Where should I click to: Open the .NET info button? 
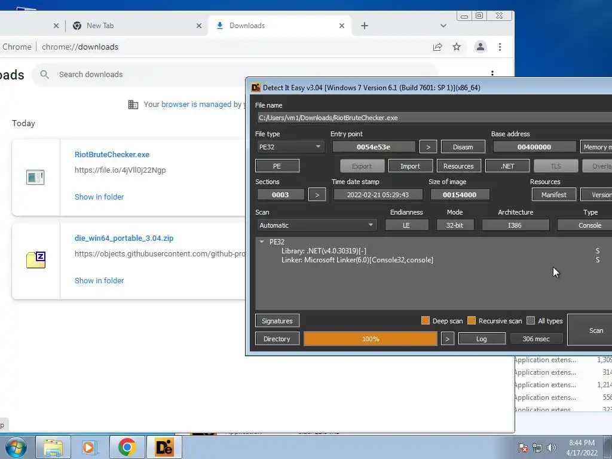click(507, 166)
